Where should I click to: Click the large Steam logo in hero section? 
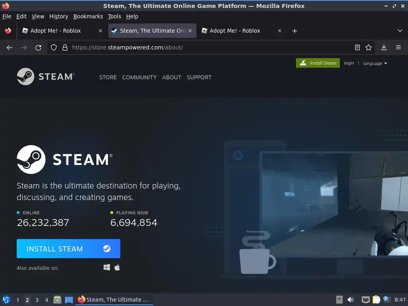pos(65,159)
